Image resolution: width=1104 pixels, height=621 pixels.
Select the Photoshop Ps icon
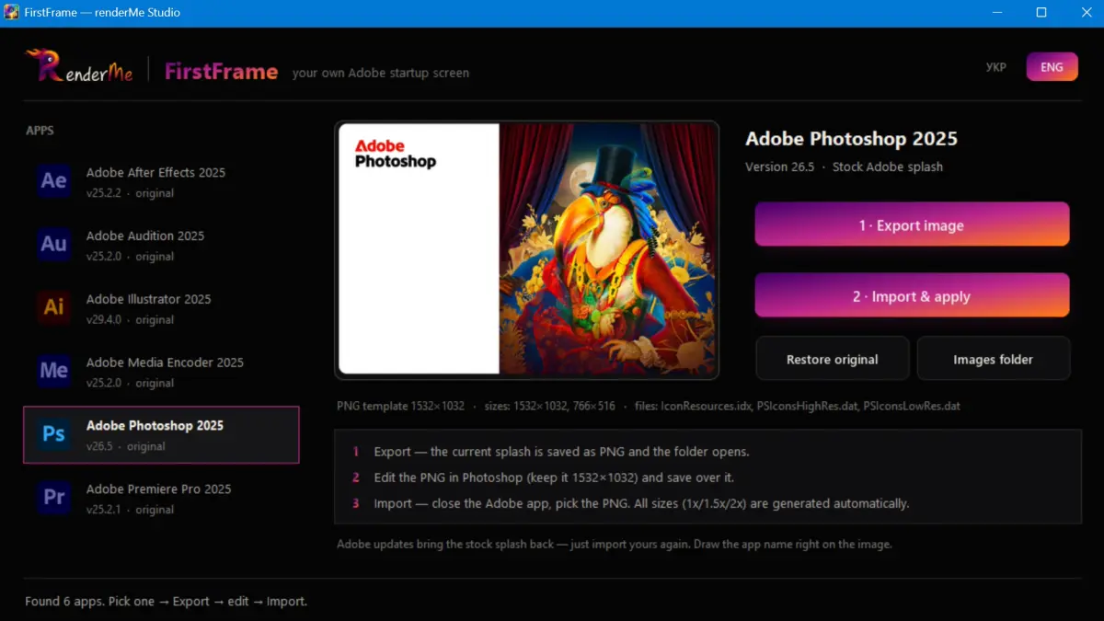pyautogui.click(x=53, y=435)
